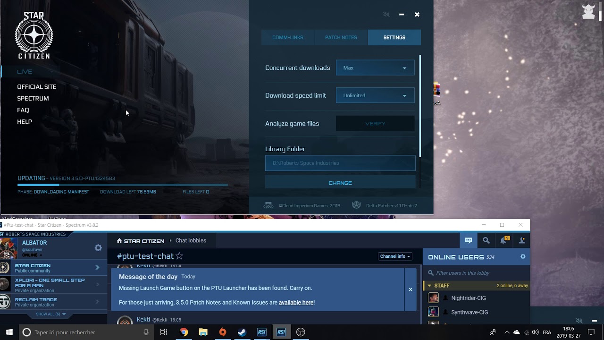604x340 pixels.
Task: Click SHOW ALL (6) communities expander
Action: pyautogui.click(x=51, y=314)
